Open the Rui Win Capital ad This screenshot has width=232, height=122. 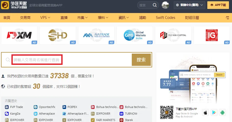(173, 35)
